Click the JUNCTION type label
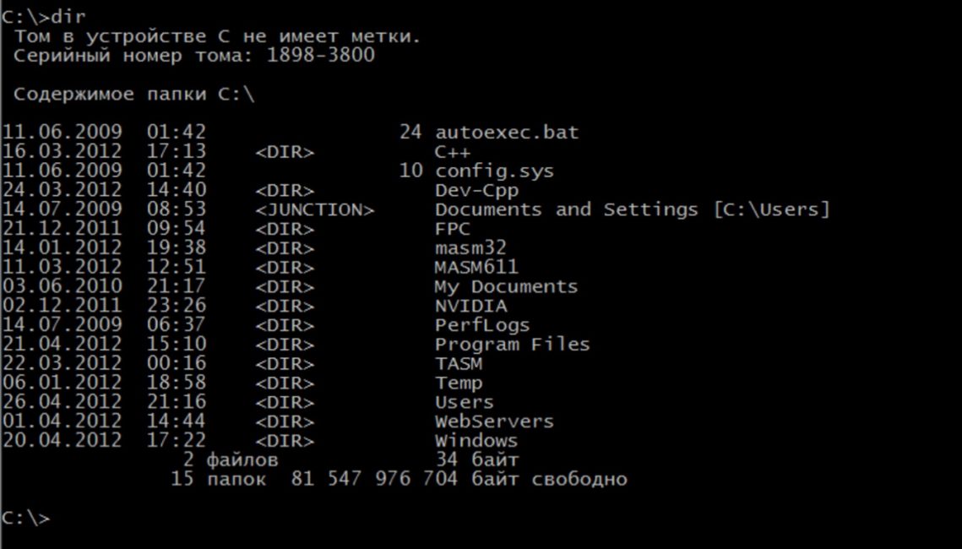This screenshot has width=962, height=549. (315, 209)
